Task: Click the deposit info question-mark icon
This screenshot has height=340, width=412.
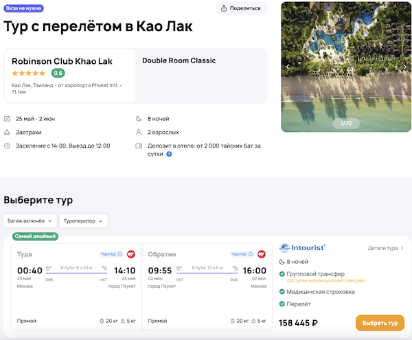Action: click(169, 154)
